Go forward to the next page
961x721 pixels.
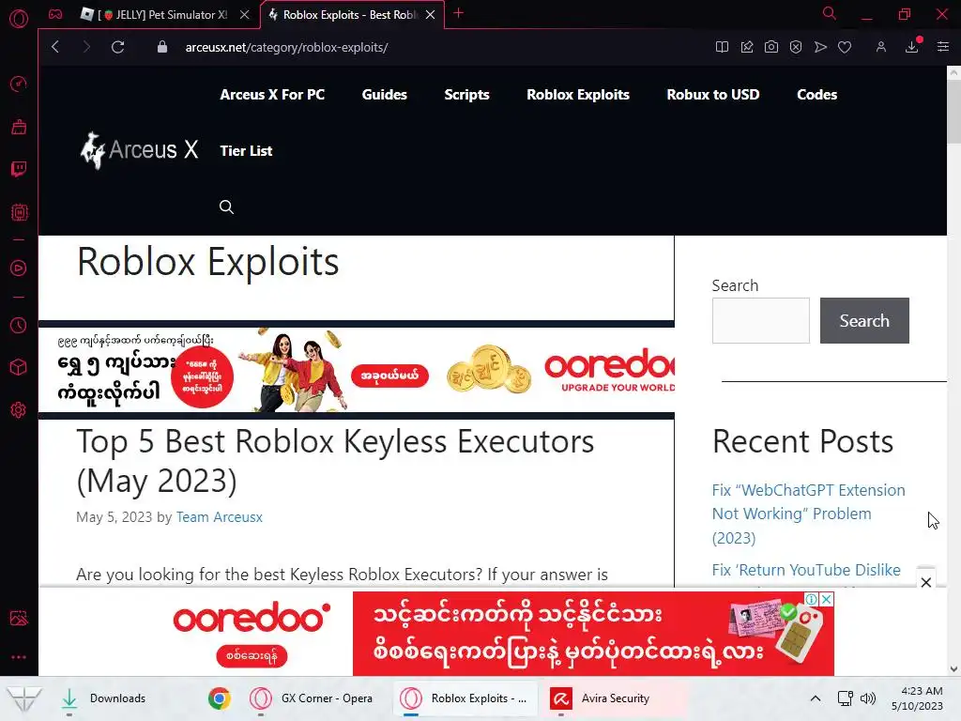point(86,47)
